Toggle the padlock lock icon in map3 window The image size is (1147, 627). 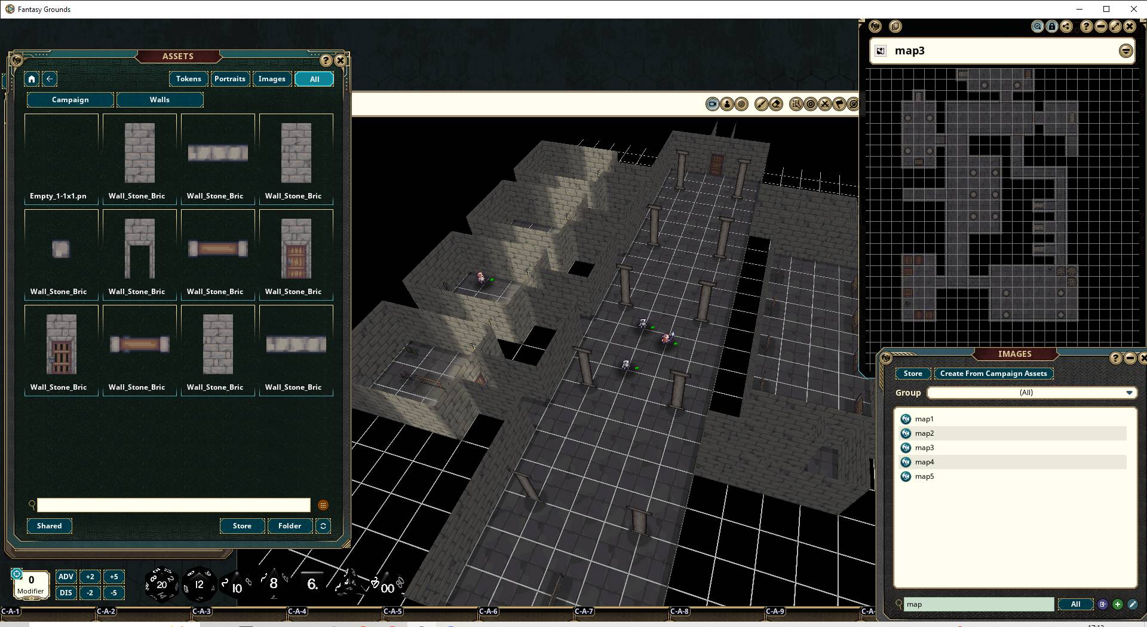[x=1052, y=26]
